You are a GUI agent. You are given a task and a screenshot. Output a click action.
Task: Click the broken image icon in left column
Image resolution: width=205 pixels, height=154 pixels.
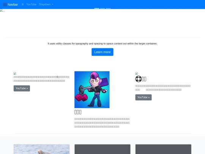(x=15, y=73)
